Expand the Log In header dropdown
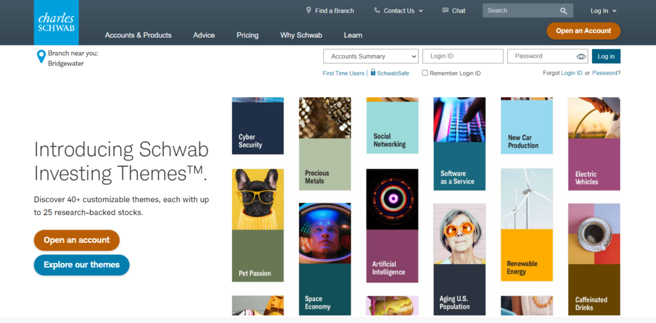 603,11
